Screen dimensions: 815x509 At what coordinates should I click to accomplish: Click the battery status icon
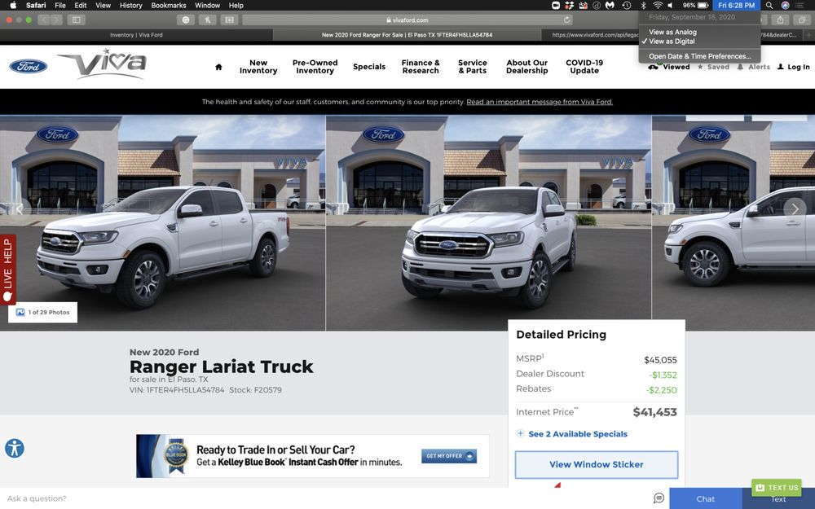click(x=703, y=5)
